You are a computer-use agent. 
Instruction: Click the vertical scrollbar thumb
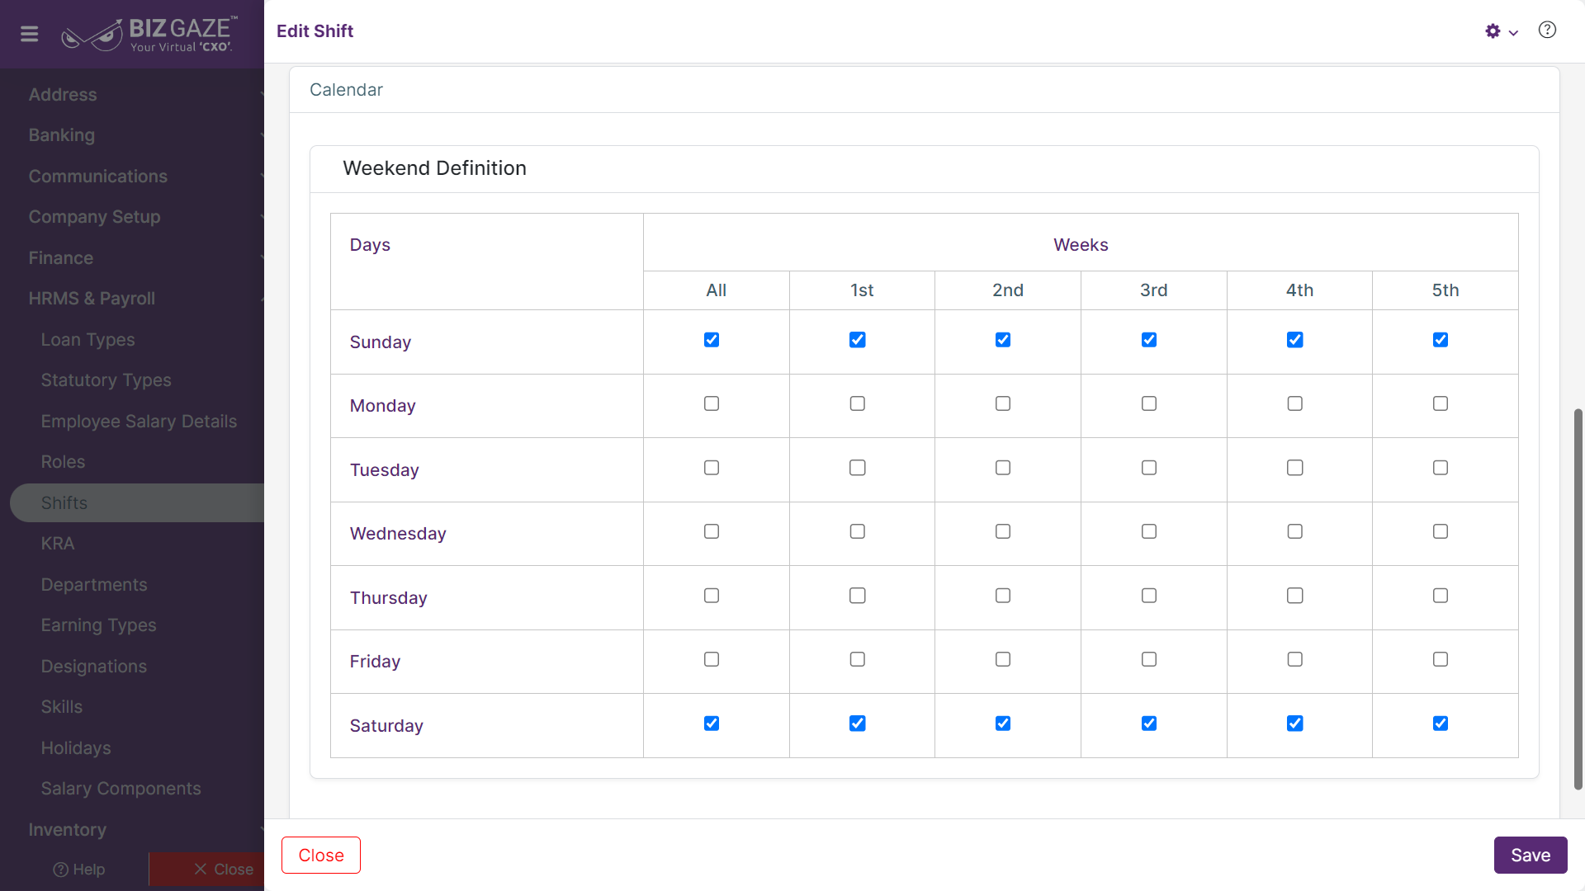point(1578,600)
